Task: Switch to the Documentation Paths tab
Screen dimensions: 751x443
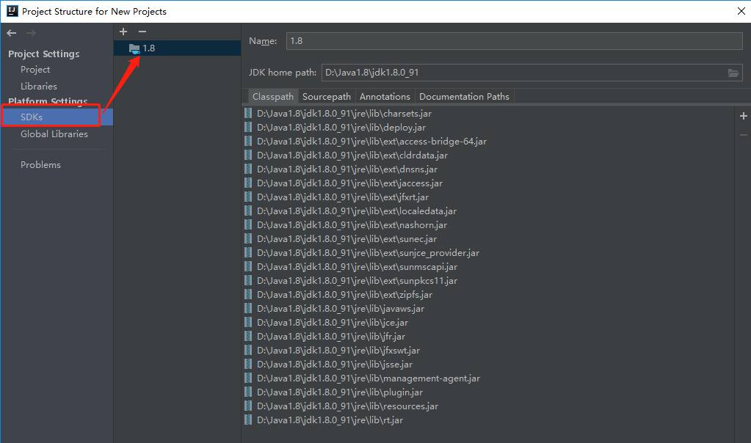Action: click(464, 96)
